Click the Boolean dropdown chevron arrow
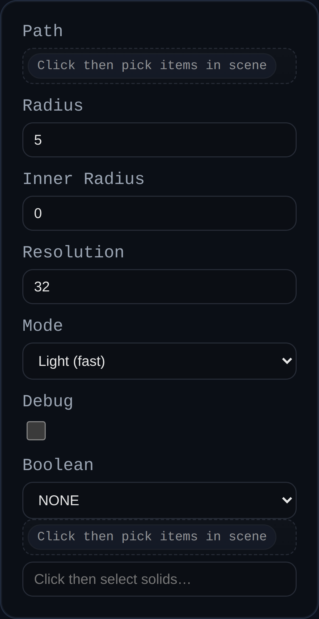 point(287,500)
